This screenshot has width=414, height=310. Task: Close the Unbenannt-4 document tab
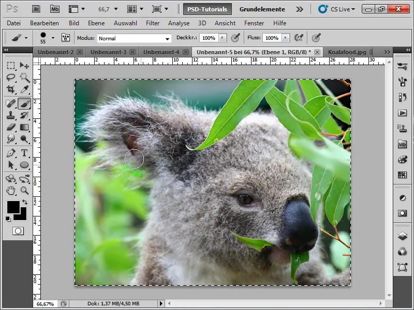186,52
